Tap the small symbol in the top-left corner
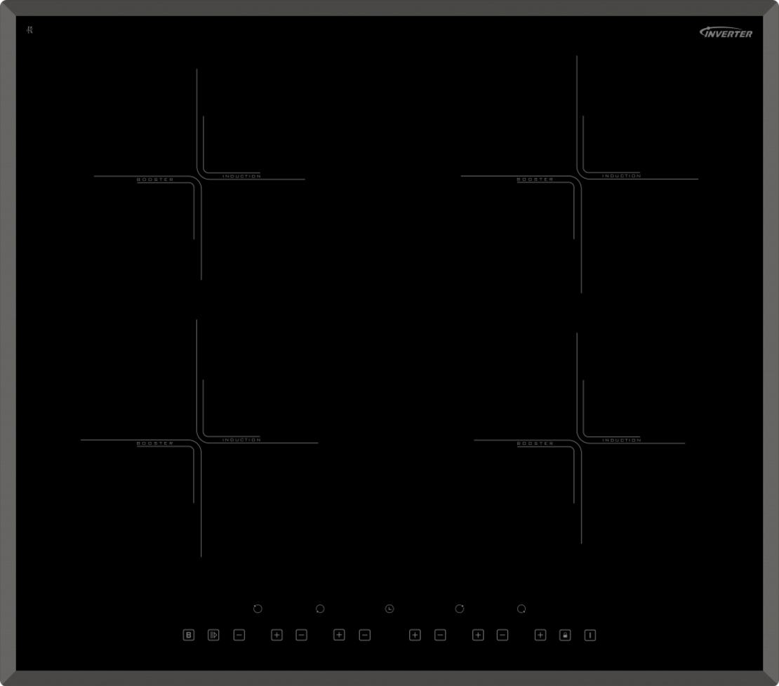The width and height of the screenshot is (779, 686). click(29, 31)
